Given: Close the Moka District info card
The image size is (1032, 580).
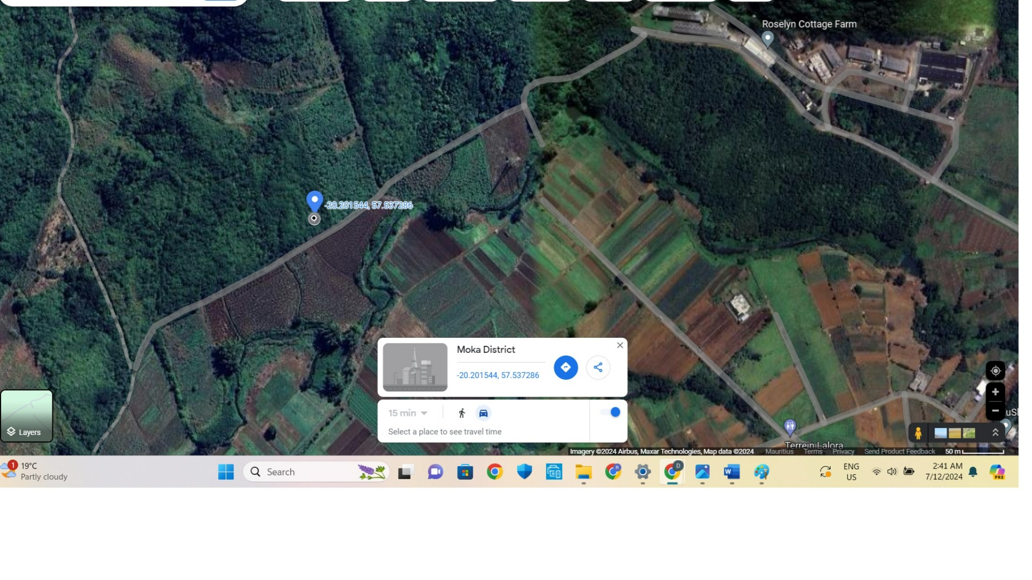Looking at the screenshot, I should coord(620,345).
